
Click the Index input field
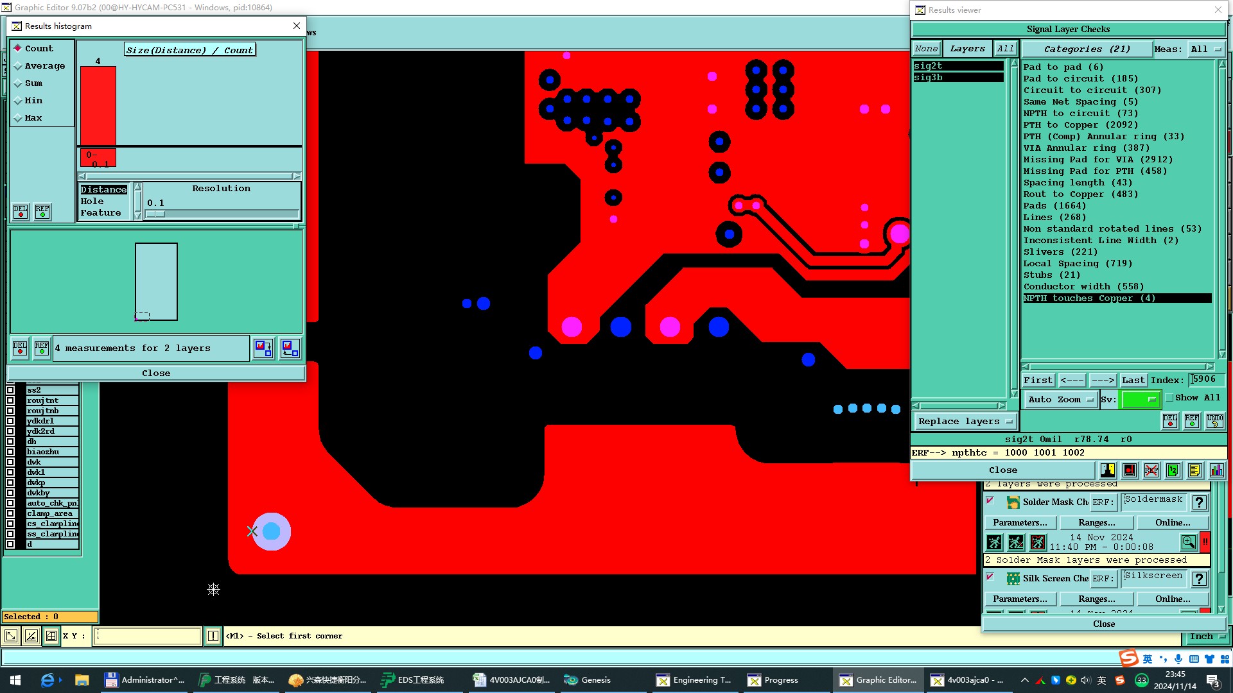point(1206,379)
